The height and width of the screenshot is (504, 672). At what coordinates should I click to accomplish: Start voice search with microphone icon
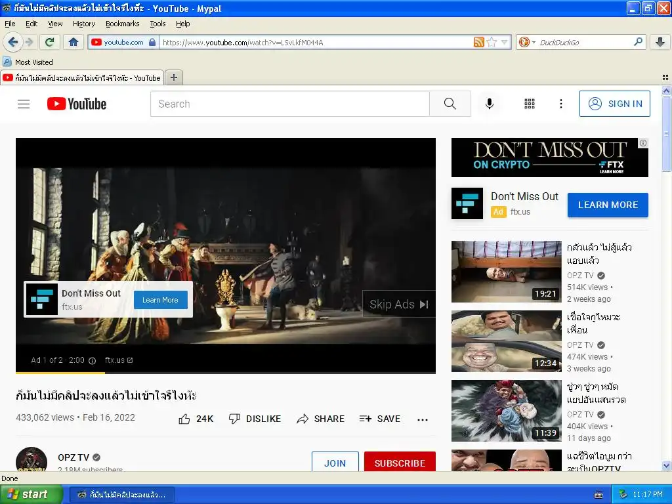490,104
